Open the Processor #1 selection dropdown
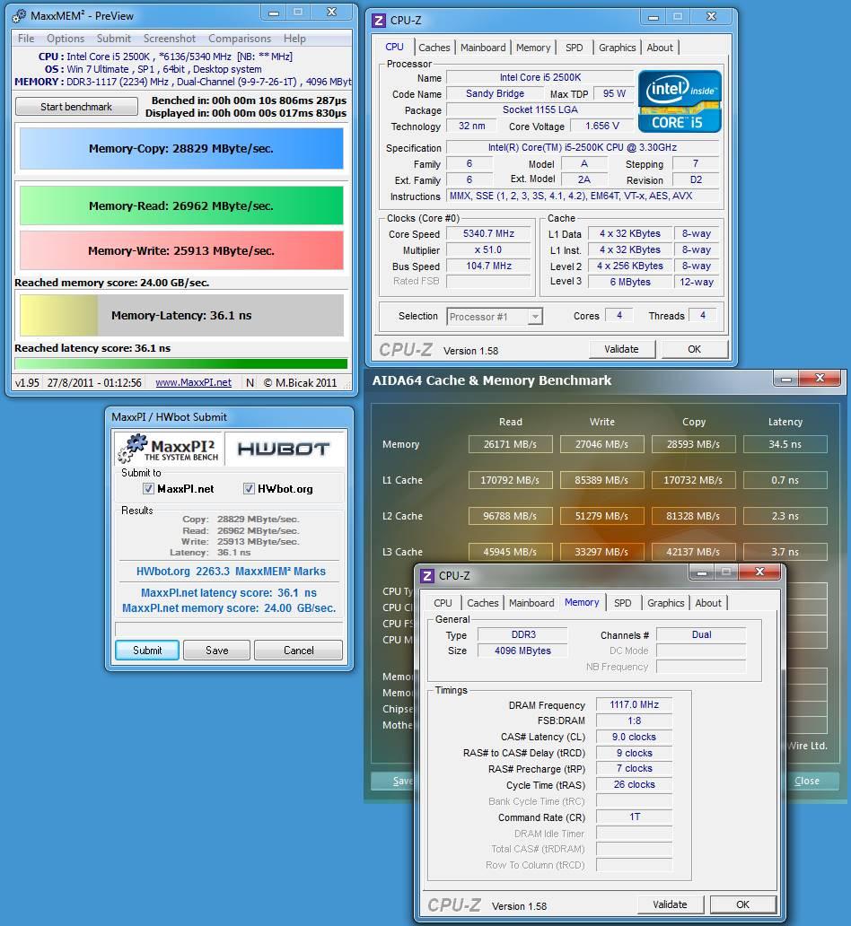The width and height of the screenshot is (851, 926). pyautogui.click(x=495, y=317)
